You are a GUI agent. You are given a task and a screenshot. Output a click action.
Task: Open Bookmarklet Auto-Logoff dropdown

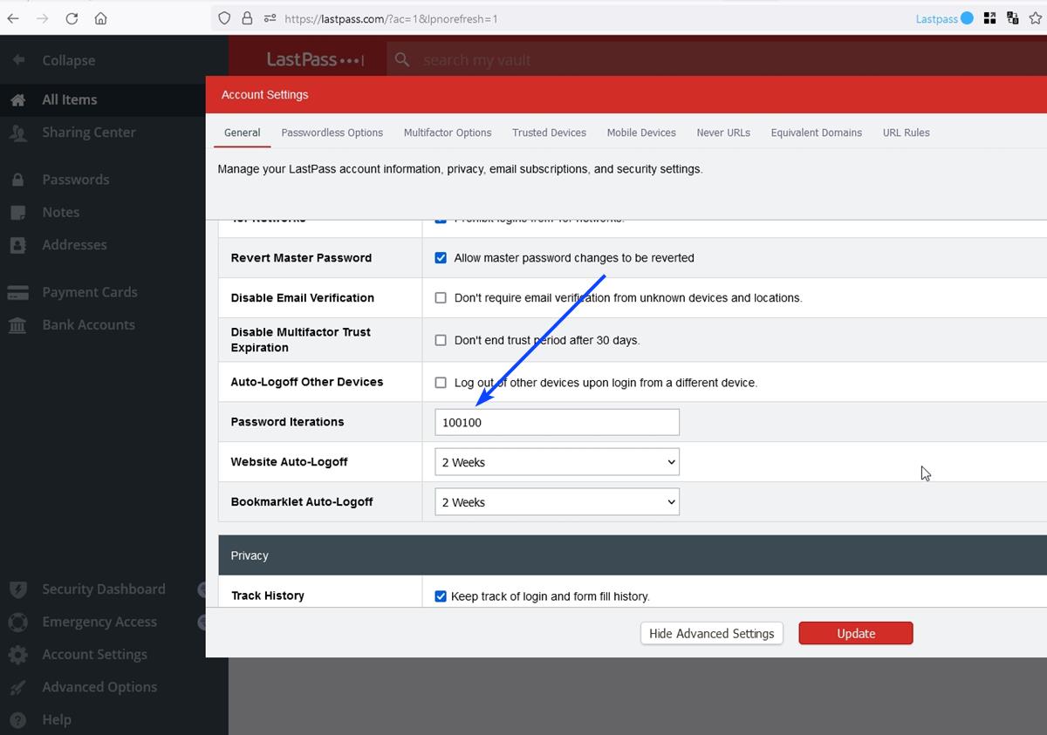557,502
